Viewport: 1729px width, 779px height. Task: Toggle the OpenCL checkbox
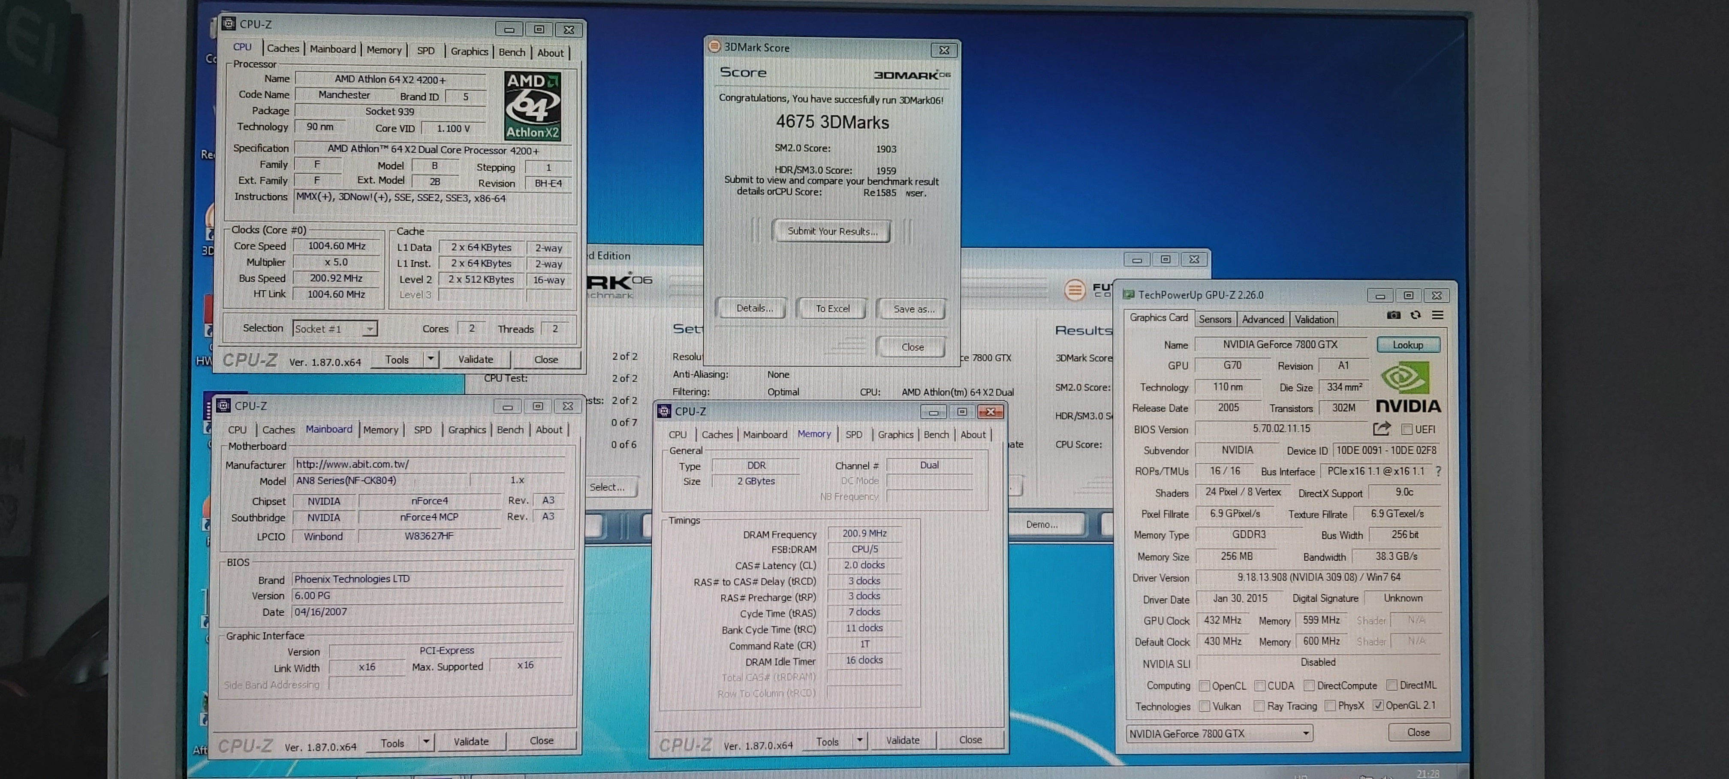pyautogui.click(x=1204, y=685)
